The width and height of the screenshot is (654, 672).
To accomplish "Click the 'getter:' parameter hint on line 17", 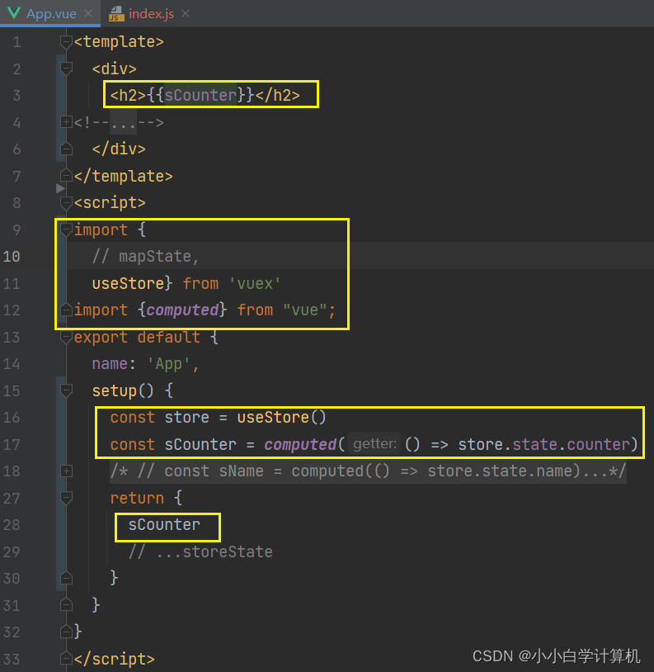I will coord(374,444).
